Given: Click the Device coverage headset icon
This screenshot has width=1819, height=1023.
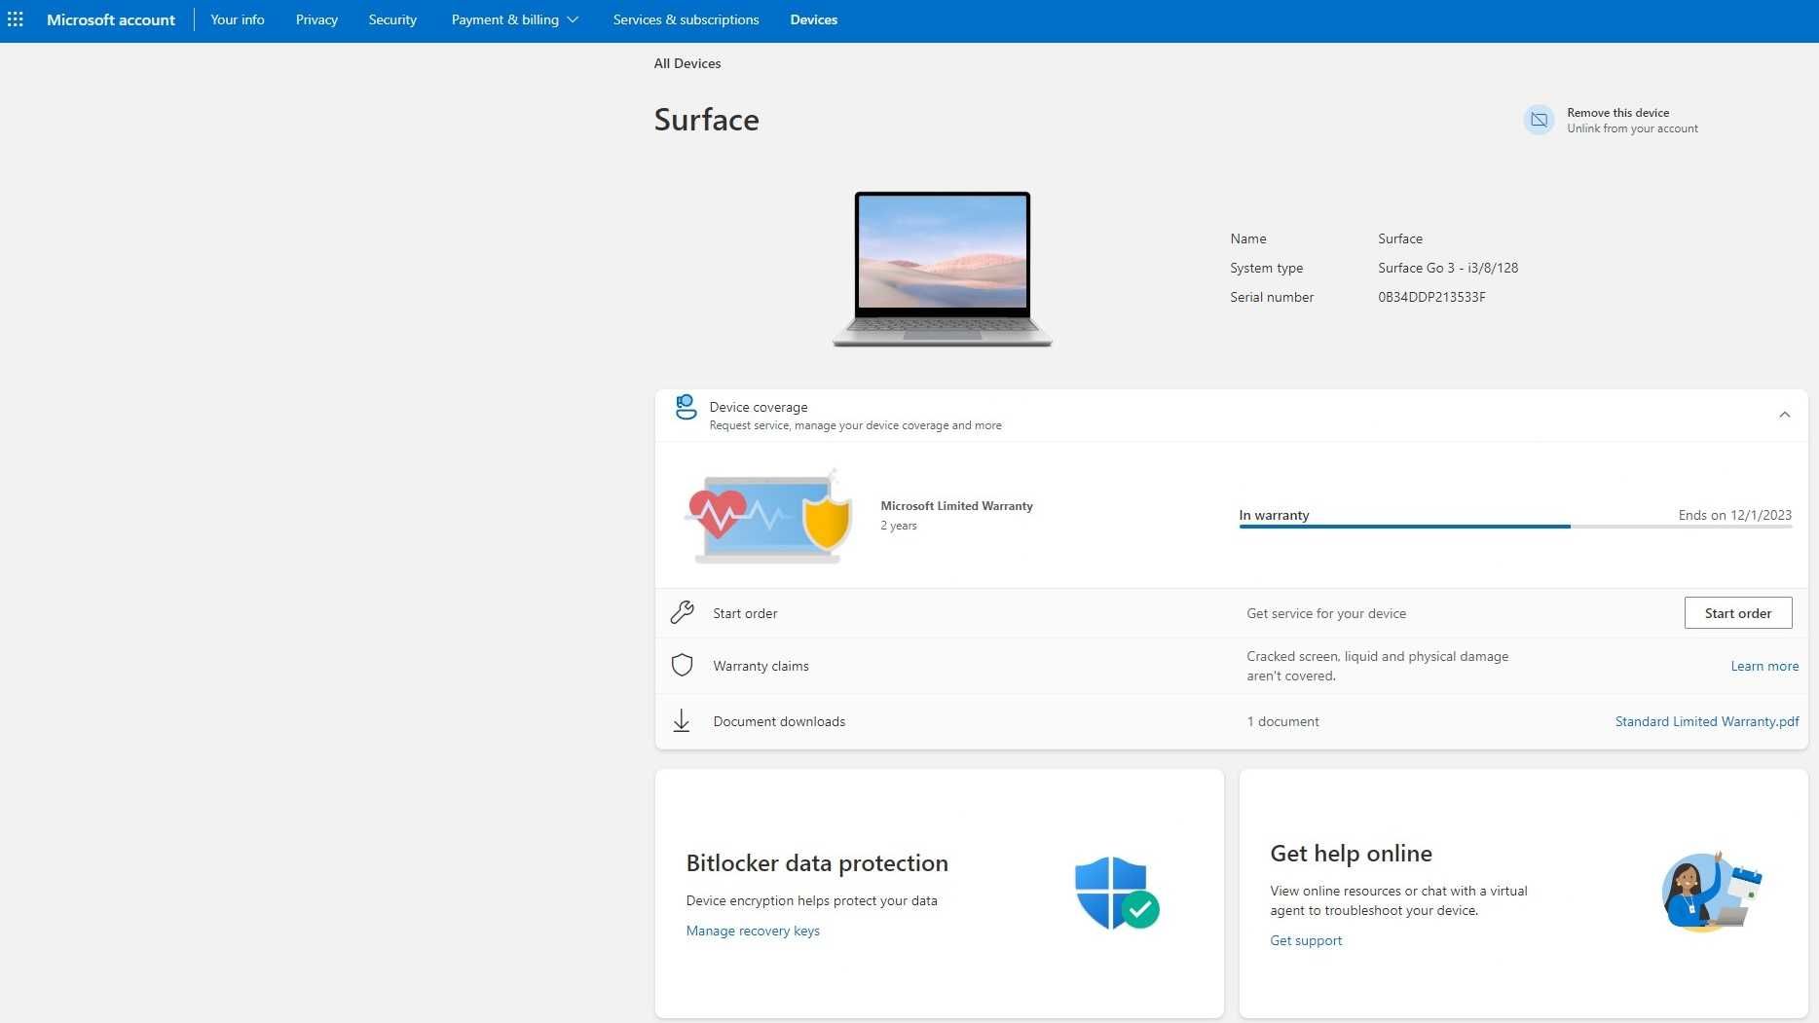Looking at the screenshot, I should click(x=686, y=407).
